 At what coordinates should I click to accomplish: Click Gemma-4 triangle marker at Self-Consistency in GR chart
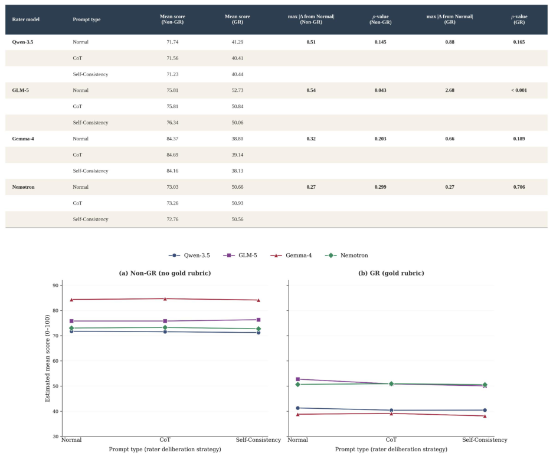(485, 416)
